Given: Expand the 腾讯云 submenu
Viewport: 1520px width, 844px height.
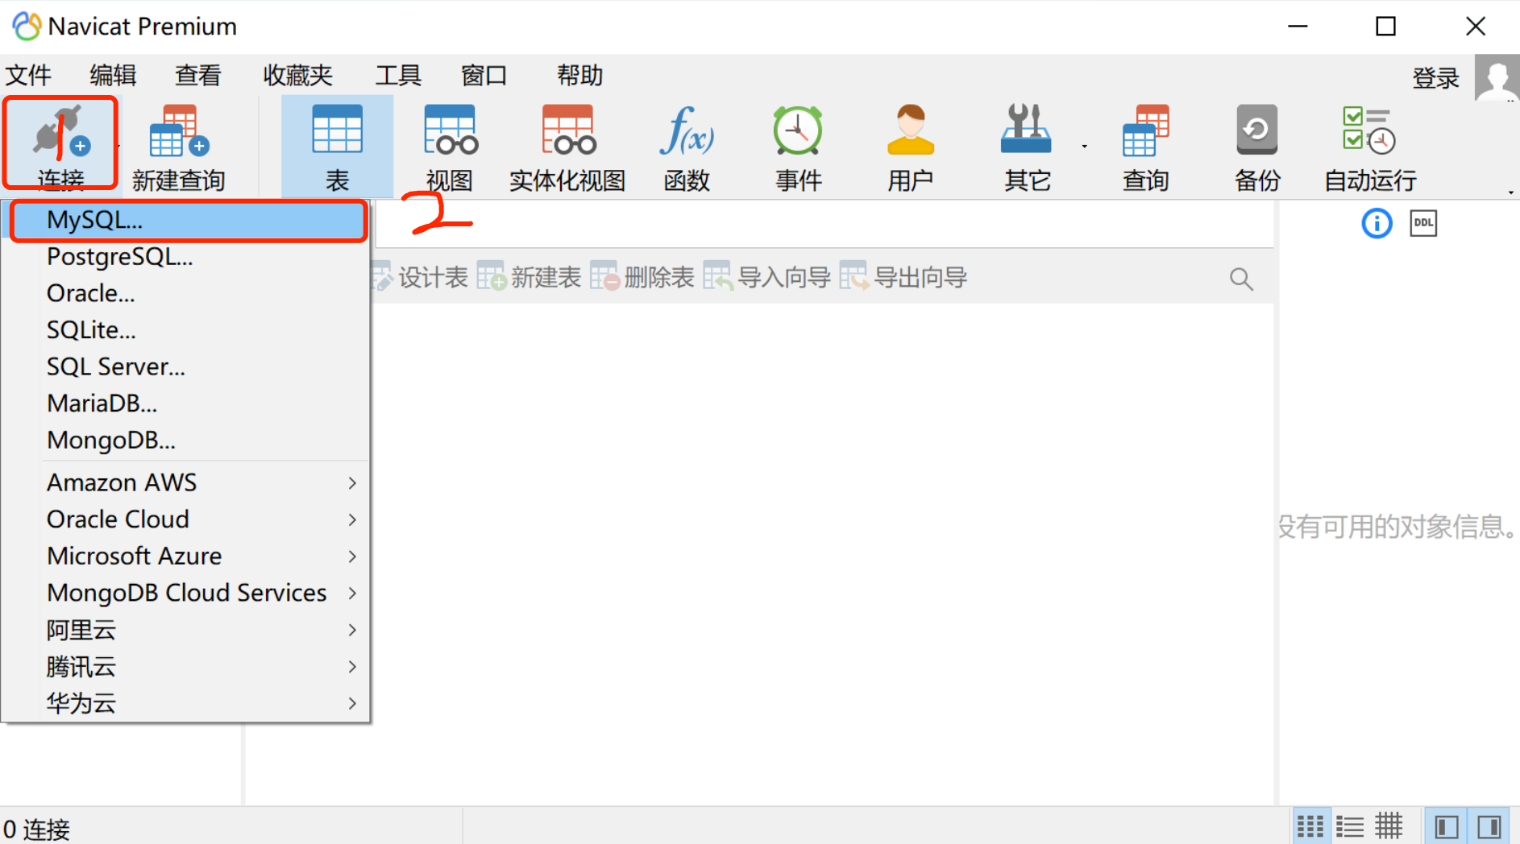Looking at the screenshot, I should (185, 667).
